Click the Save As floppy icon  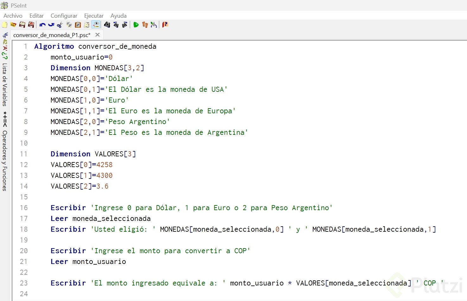coord(31,25)
